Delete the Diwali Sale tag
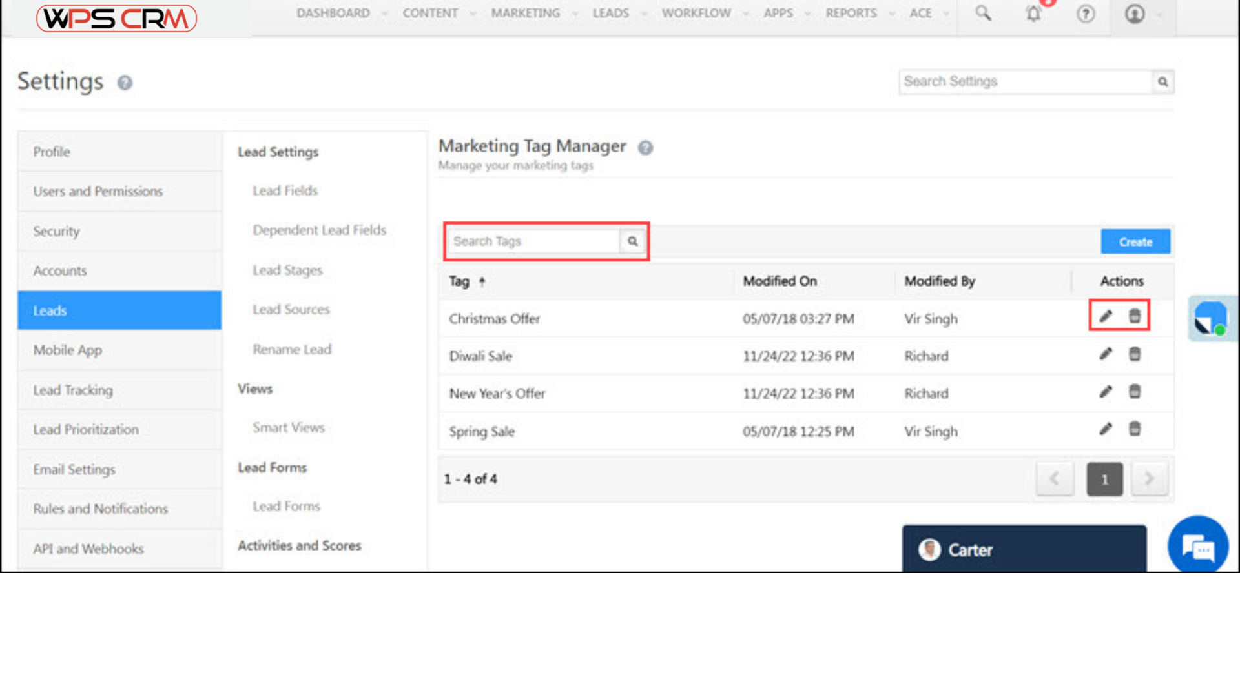 click(x=1135, y=354)
